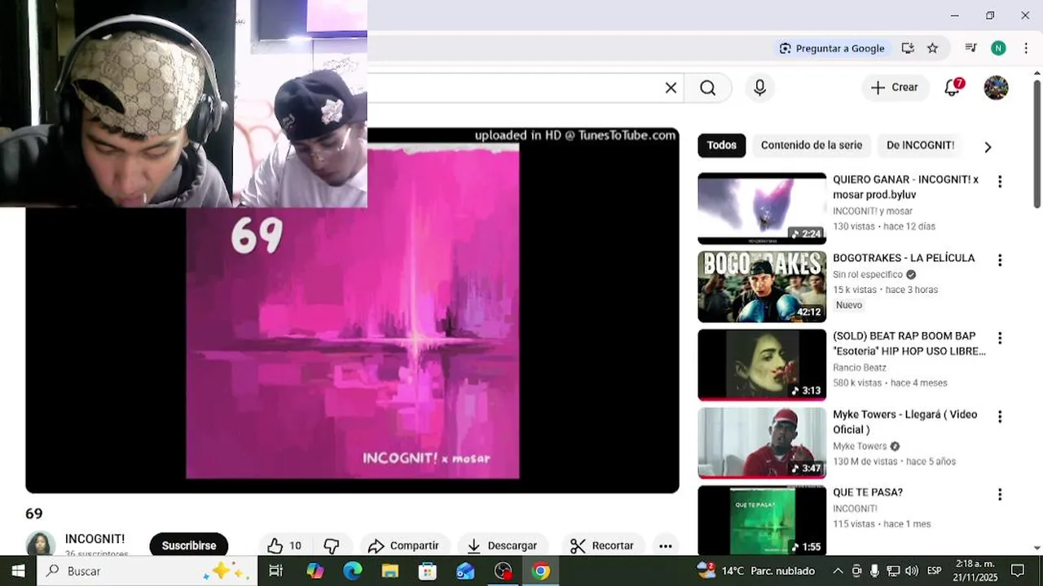1043x586 pixels.
Task: Click the QUIERO GANAR video title
Action: coord(906,187)
